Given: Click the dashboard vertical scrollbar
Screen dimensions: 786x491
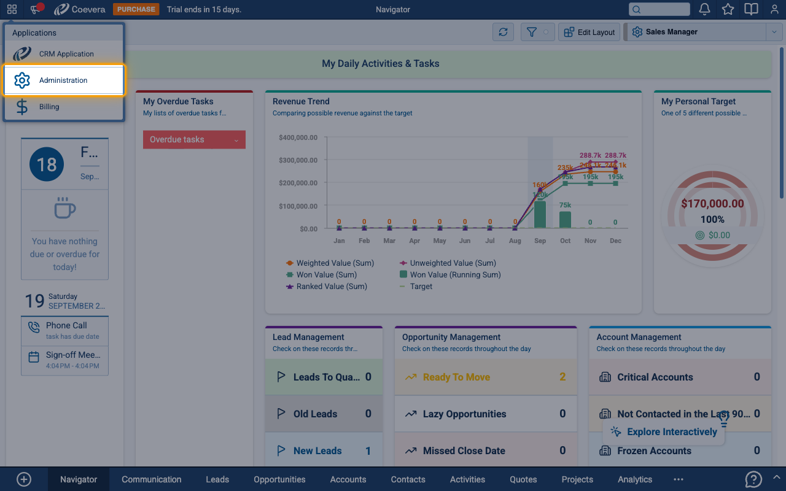Looking at the screenshot, I should (782, 123).
